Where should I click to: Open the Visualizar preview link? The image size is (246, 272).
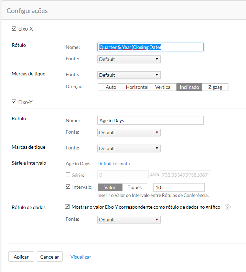[81, 257]
